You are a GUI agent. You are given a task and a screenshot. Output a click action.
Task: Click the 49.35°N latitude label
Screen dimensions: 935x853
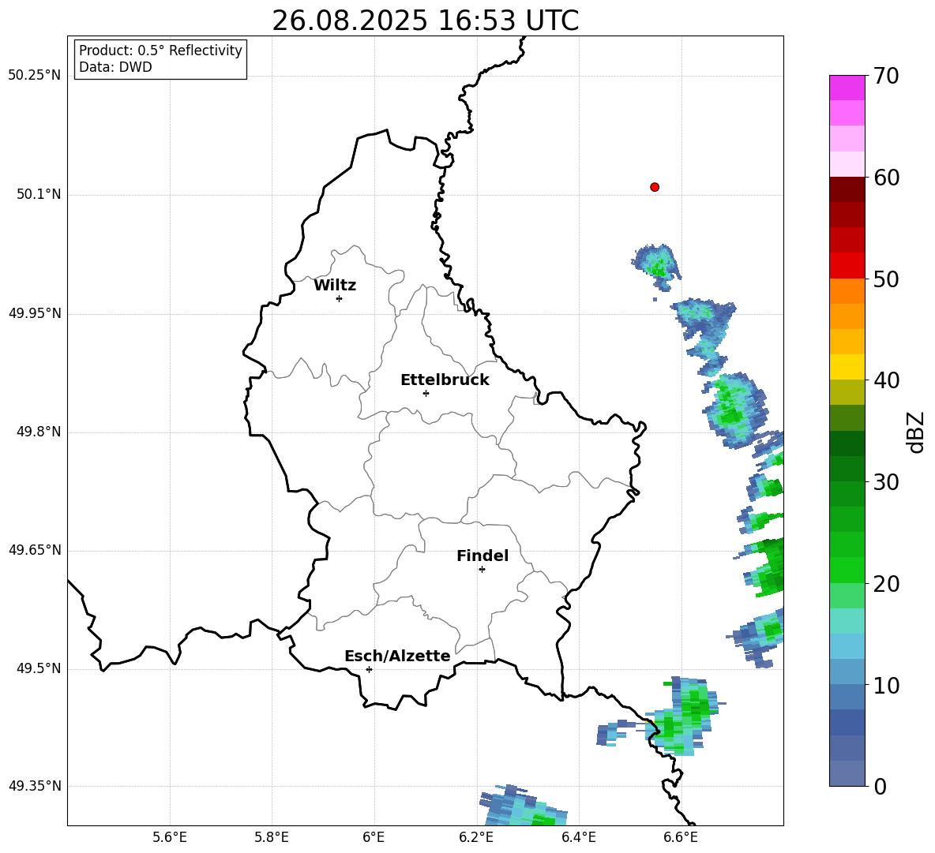click(35, 786)
